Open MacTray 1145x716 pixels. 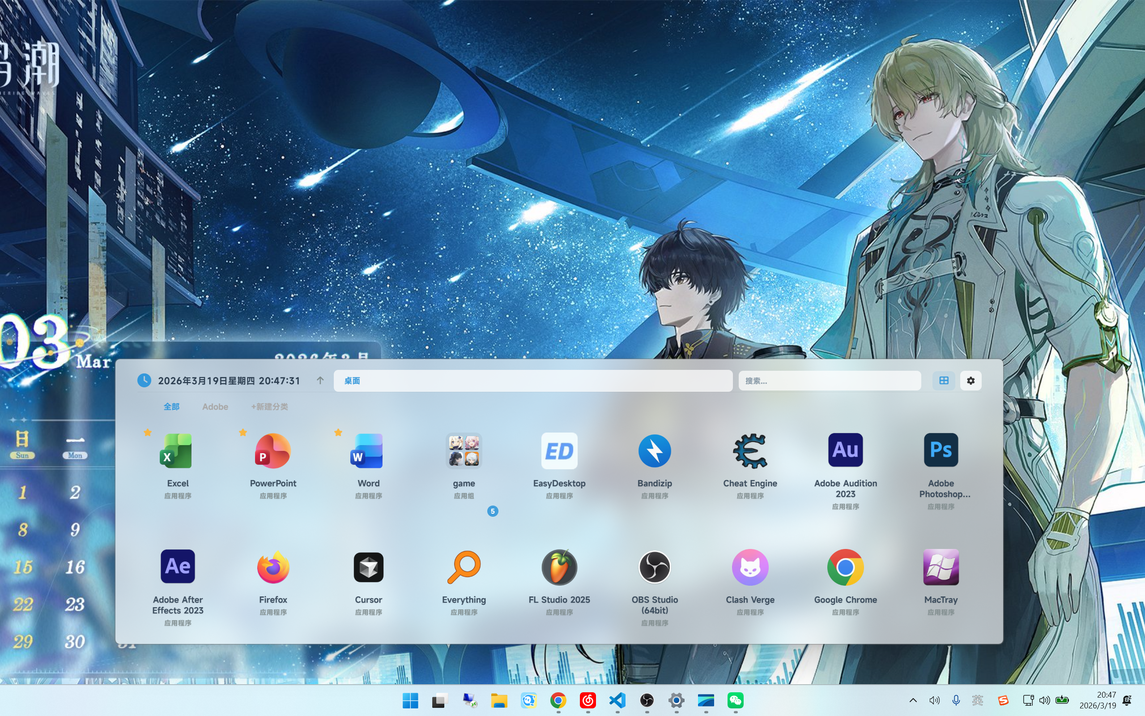pos(941,567)
